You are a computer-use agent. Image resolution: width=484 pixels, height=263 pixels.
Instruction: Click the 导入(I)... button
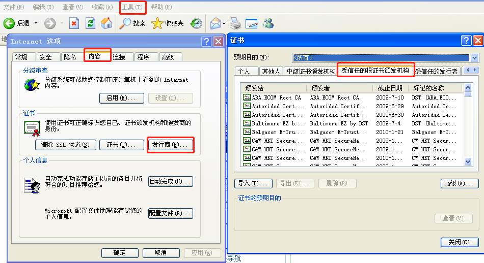[253, 183]
